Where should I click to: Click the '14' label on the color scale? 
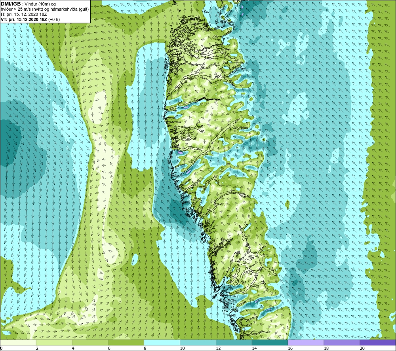coord(254,348)
